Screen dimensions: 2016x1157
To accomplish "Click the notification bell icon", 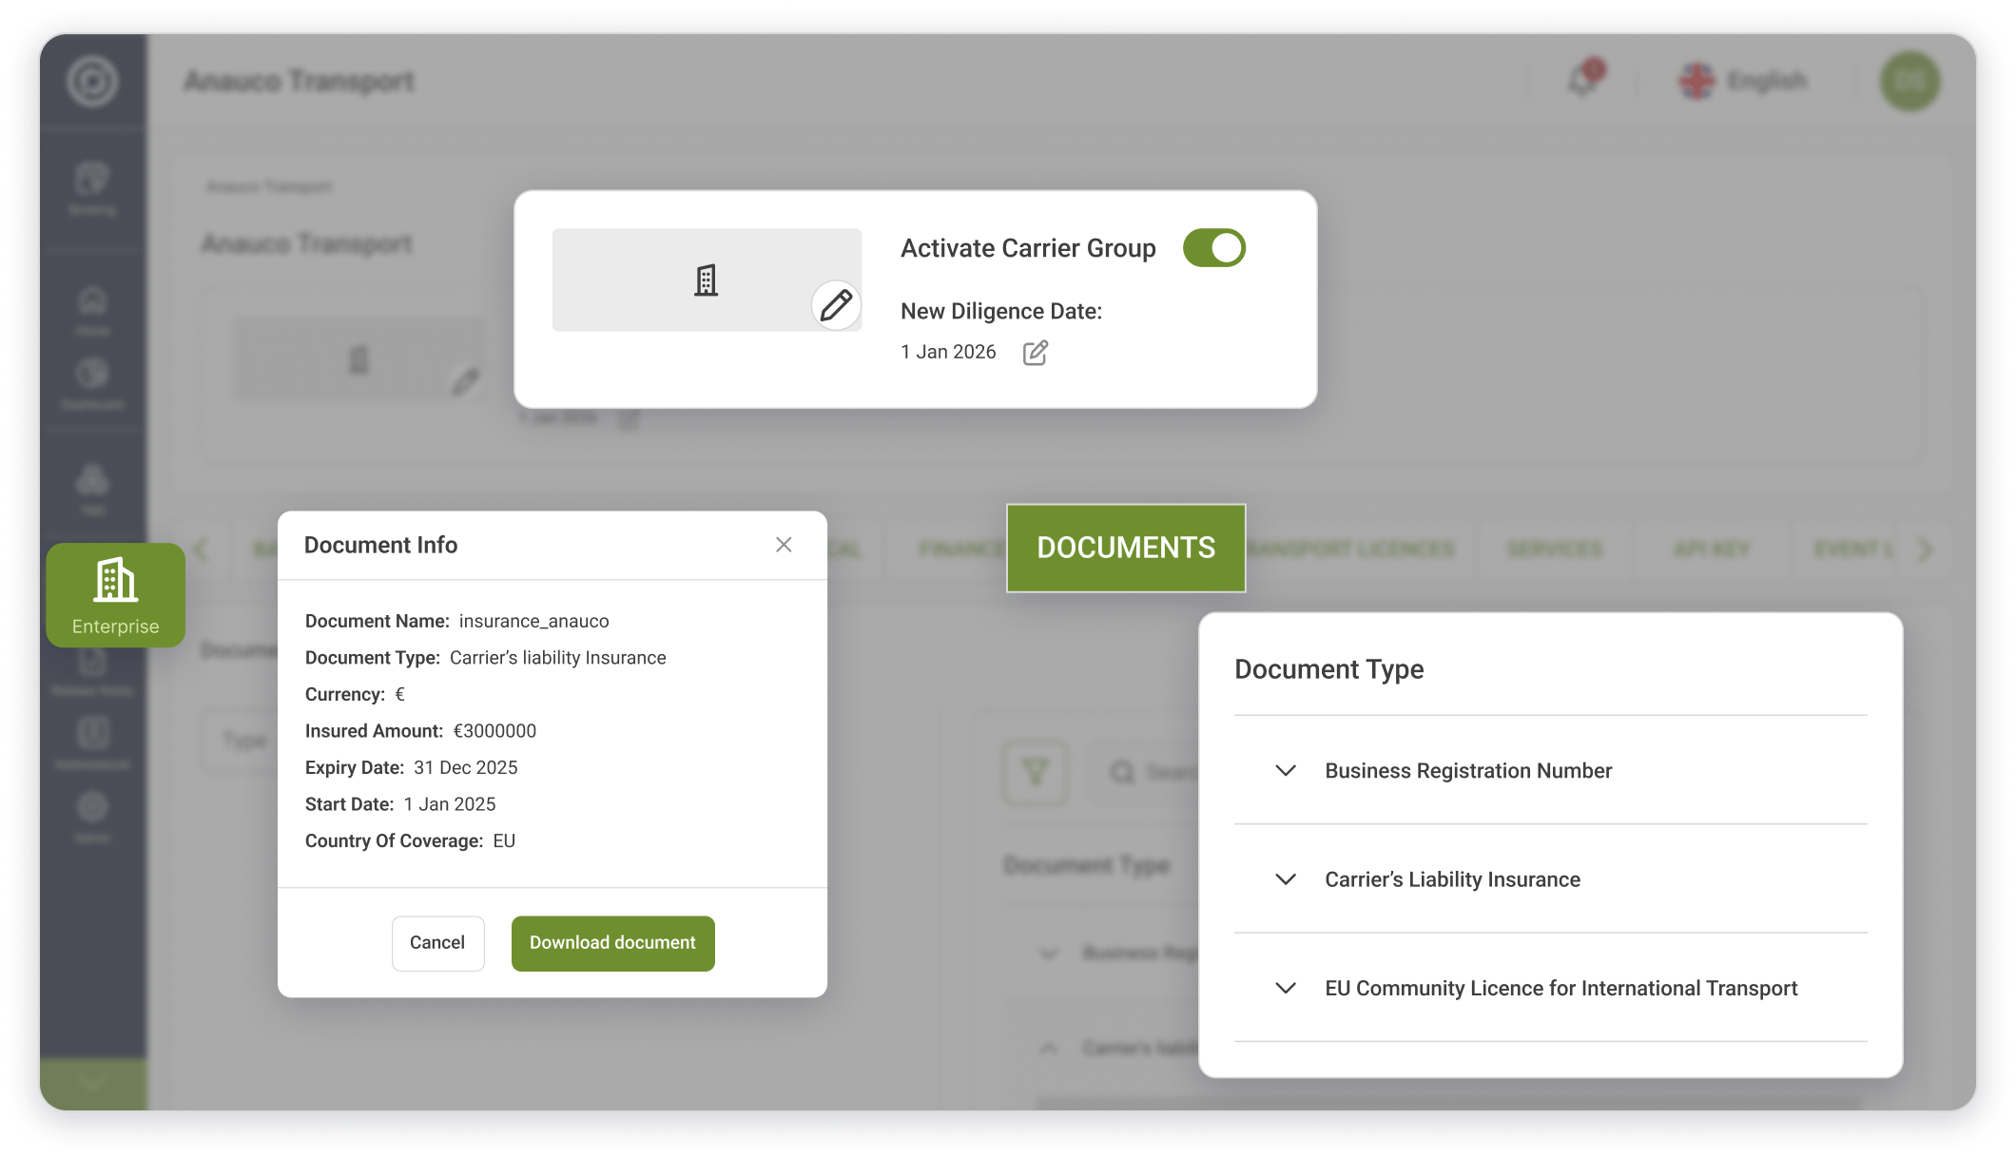I will (1583, 81).
